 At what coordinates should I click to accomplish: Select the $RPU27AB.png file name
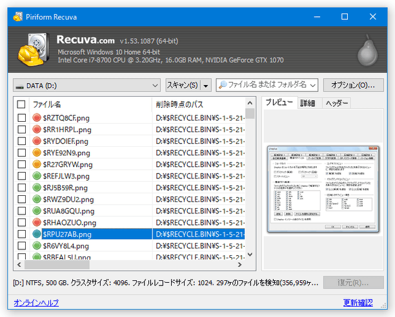click(67, 235)
